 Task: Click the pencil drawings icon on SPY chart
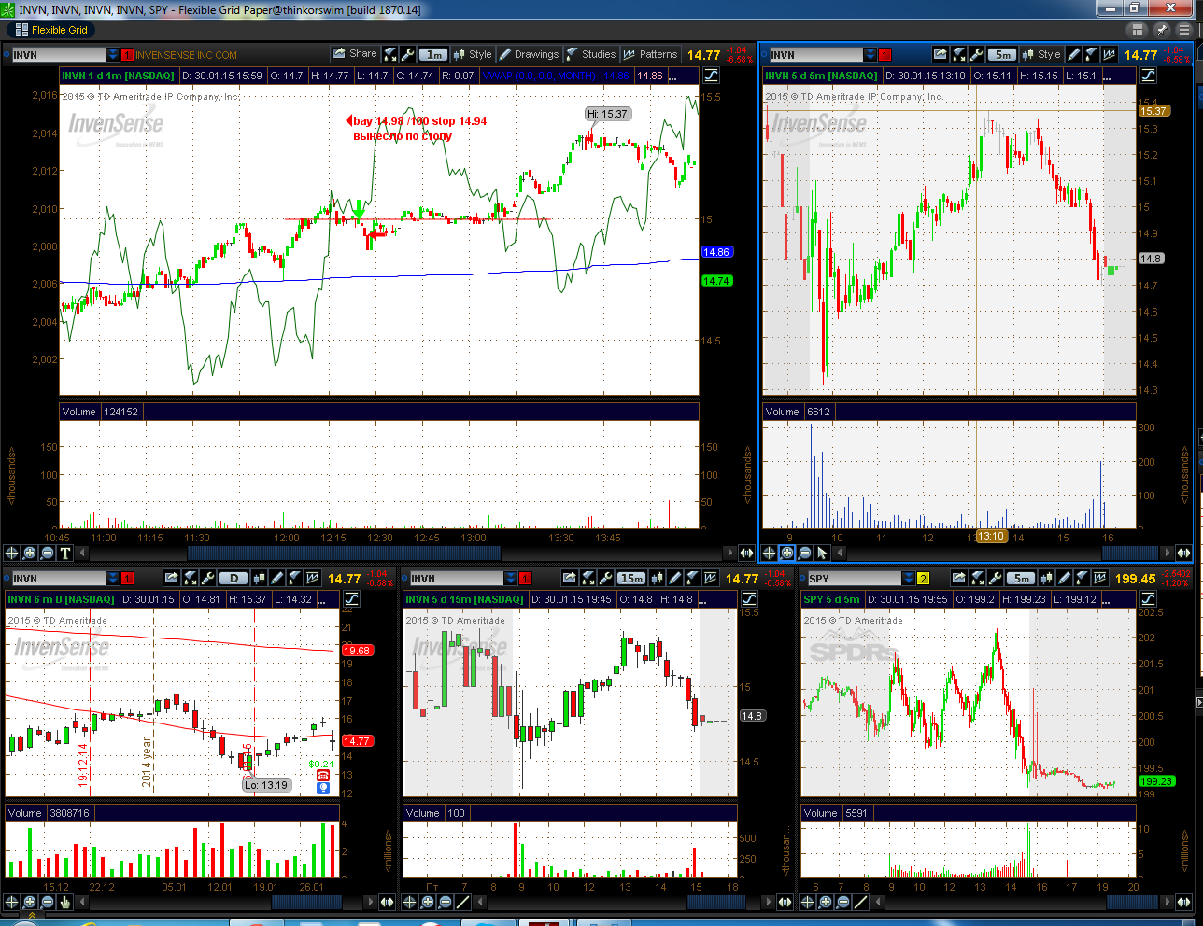[x=1065, y=578]
